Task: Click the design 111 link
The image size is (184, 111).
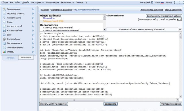Action: 179,20
